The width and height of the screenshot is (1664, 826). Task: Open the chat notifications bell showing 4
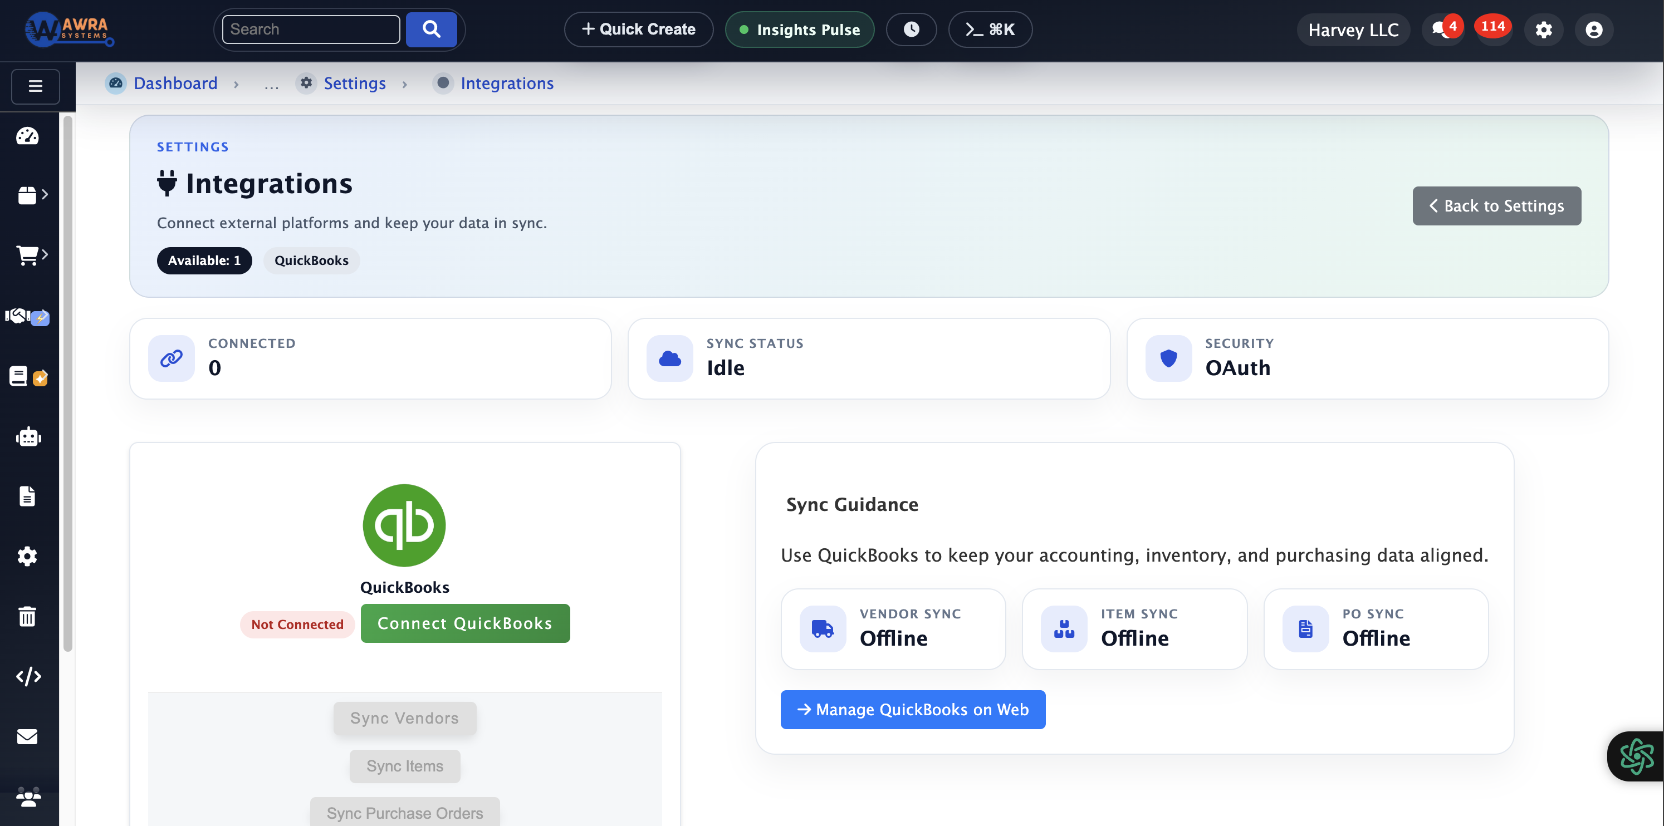(1443, 29)
